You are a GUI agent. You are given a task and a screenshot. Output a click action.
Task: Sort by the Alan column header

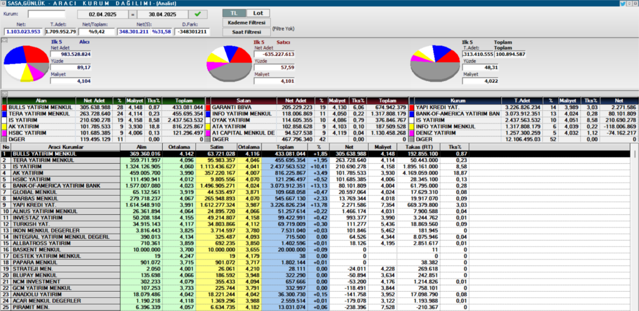42,100
